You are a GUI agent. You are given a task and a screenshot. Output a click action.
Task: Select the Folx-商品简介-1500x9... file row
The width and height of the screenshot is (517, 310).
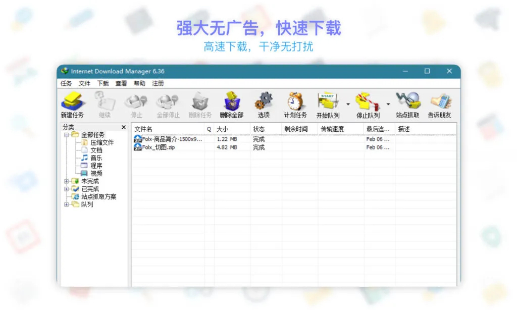pyautogui.click(x=294, y=139)
